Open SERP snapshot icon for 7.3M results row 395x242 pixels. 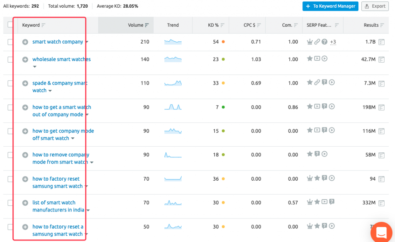[x=381, y=83]
